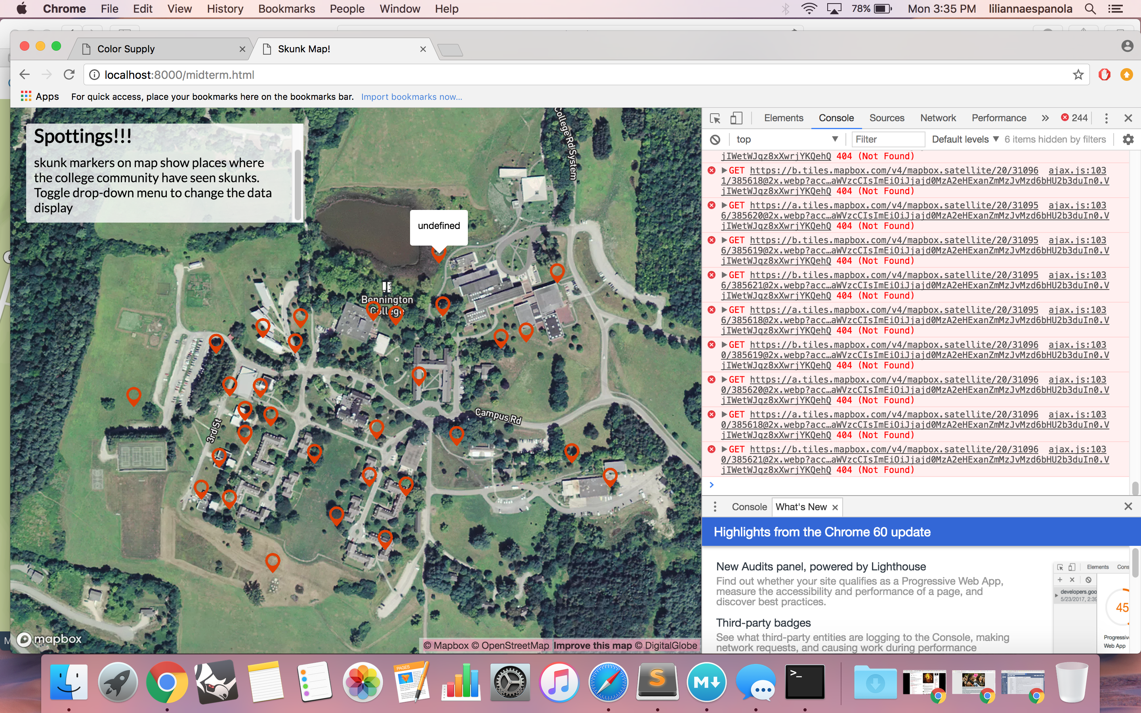Screen dimensions: 1141x713
Task: Open the DevTools three-dot customize menu
Action: pyautogui.click(x=1106, y=118)
